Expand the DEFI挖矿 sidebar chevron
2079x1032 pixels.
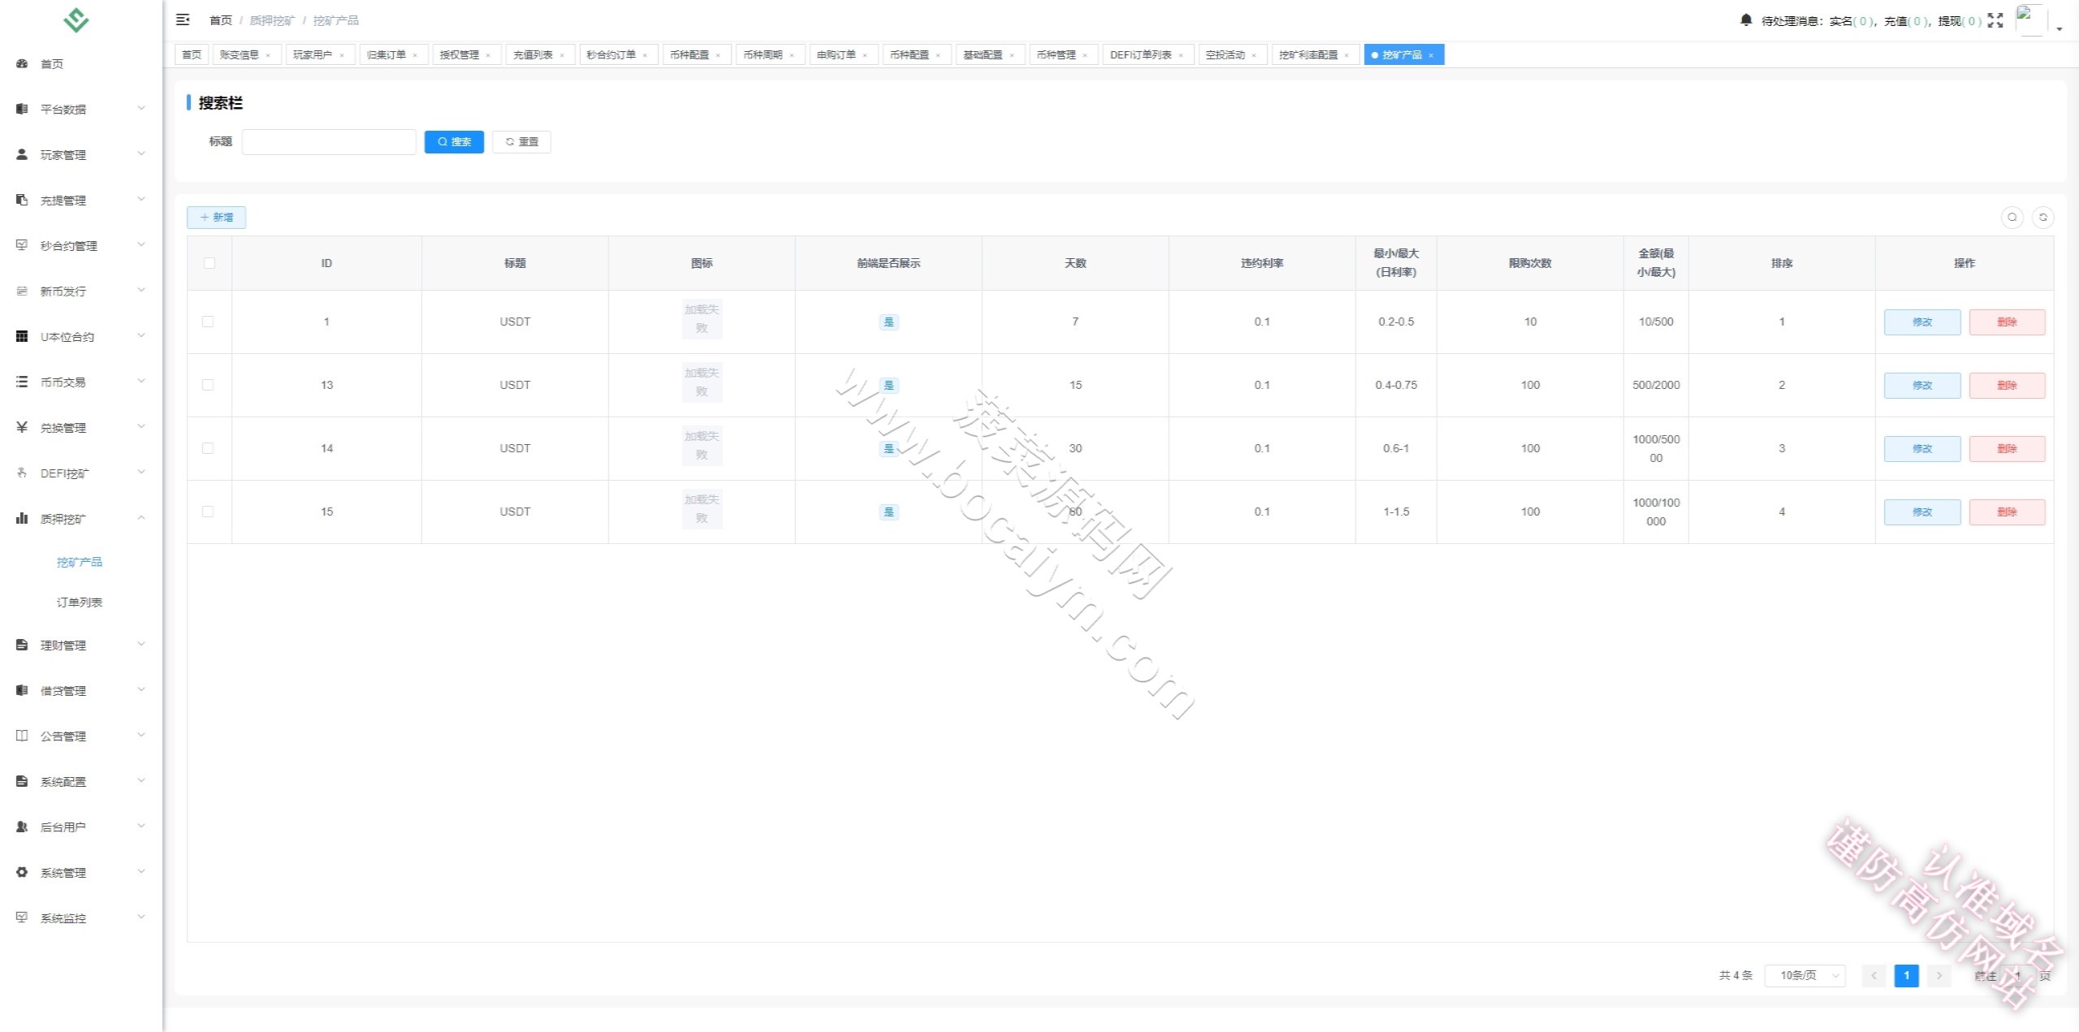141,472
